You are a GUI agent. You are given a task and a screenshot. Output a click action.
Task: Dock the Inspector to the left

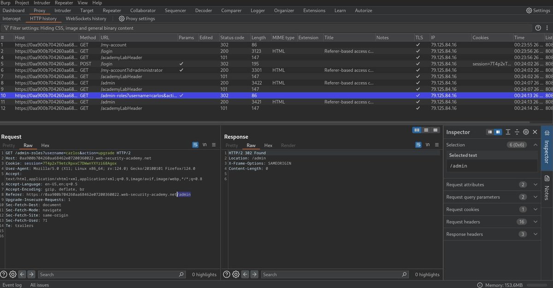click(490, 132)
